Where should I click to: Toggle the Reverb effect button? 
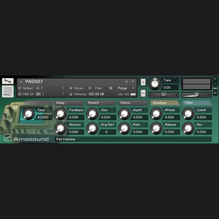pos(101,103)
